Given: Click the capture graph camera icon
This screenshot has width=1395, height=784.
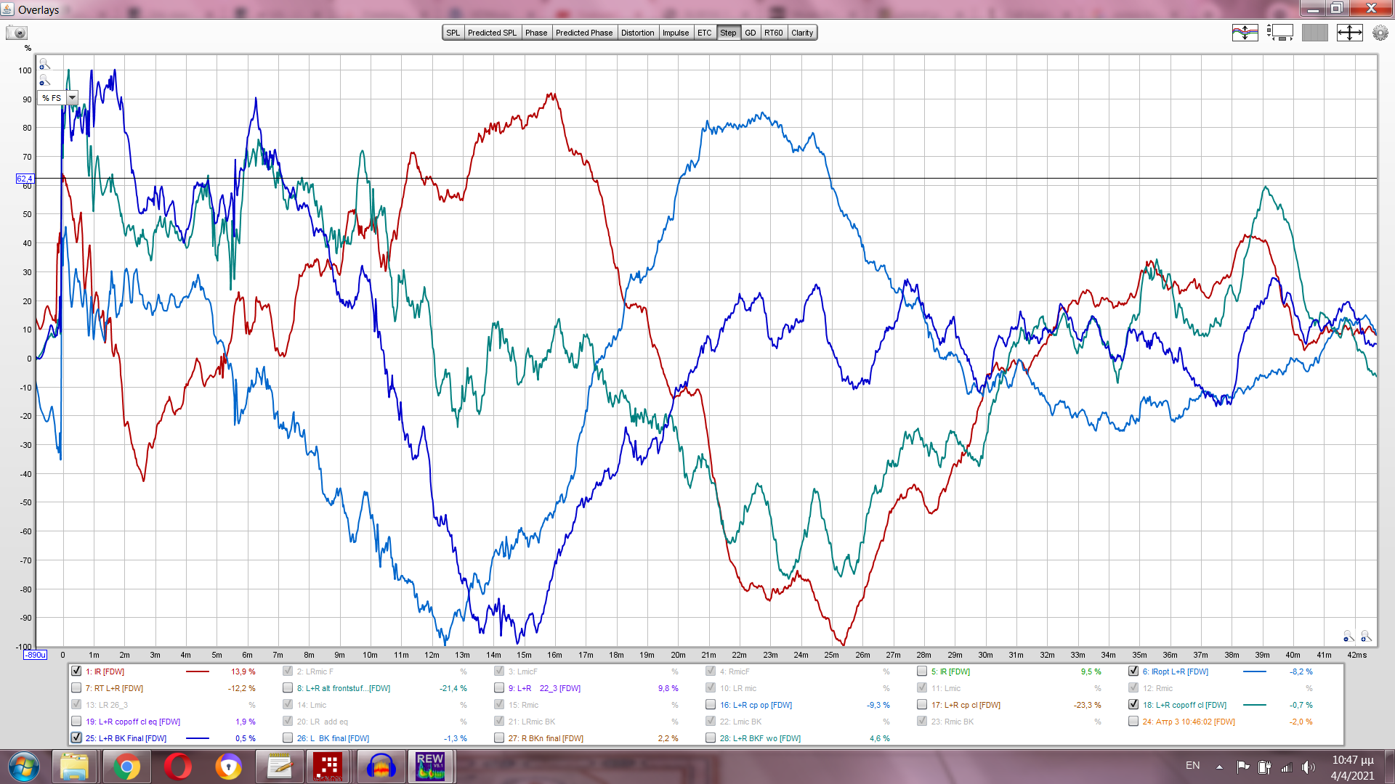Looking at the screenshot, I should [16, 33].
